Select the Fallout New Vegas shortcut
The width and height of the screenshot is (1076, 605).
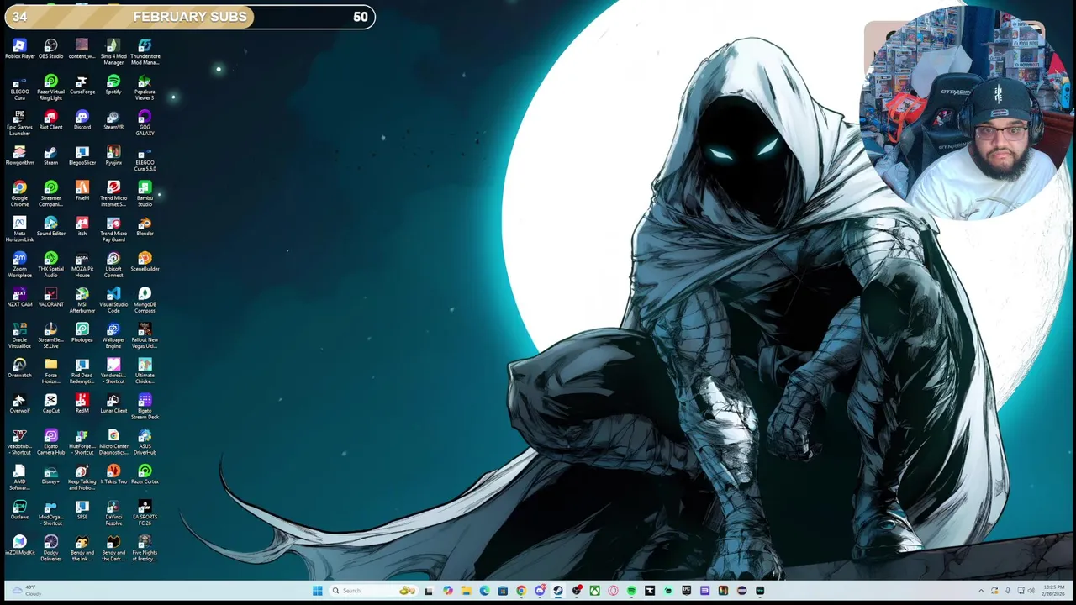click(x=145, y=335)
